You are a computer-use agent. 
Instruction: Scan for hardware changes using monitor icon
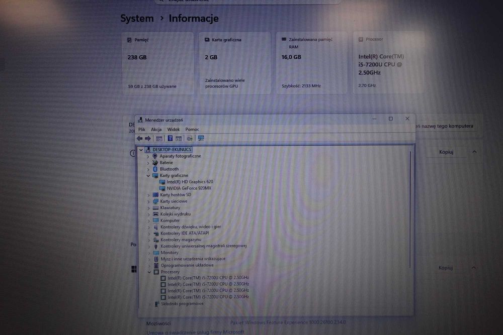(x=201, y=138)
